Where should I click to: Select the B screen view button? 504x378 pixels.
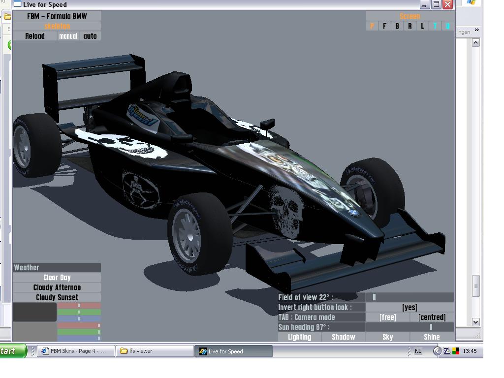(397, 27)
